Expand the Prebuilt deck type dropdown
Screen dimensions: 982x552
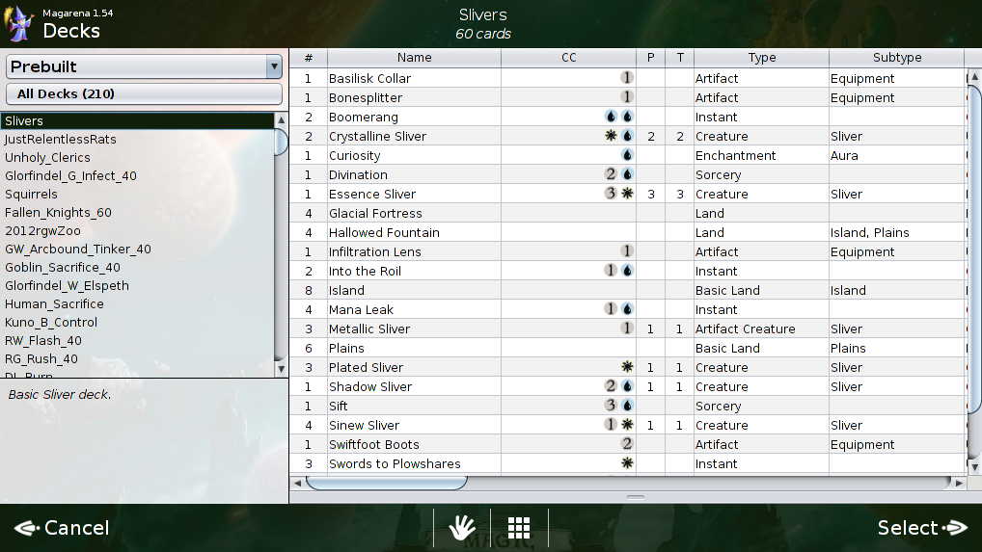coord(274,66)
